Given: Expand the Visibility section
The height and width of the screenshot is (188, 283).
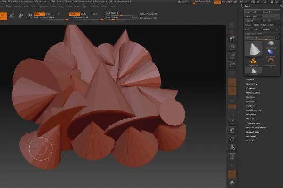Looking at the screenshot, I should tap(251, 102).
